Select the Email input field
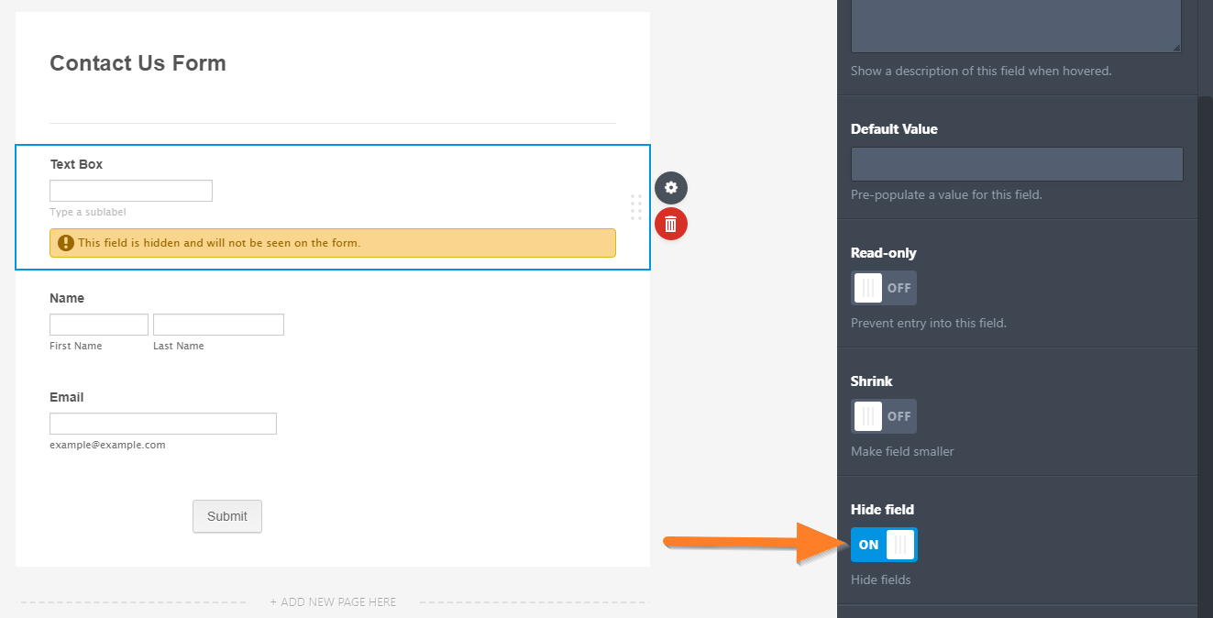 click(x=163, y=424)
